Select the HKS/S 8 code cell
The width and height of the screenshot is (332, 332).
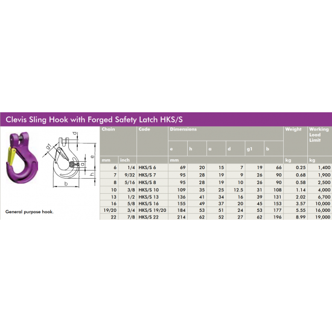pyautogui.click(x=153, y=182)
